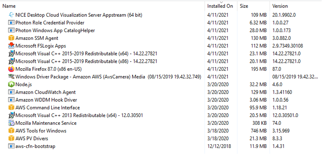Sort the list by the Name column
322x154 pixels.
pyautogui.click(x=9, y=6)
